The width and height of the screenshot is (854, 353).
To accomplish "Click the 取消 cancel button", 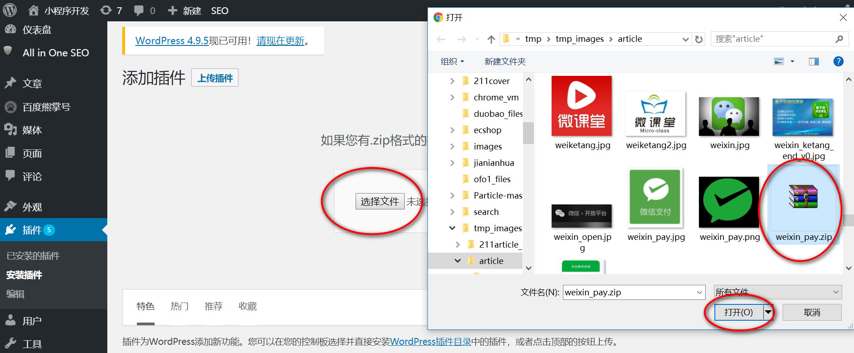I will [x=812, y=312].
